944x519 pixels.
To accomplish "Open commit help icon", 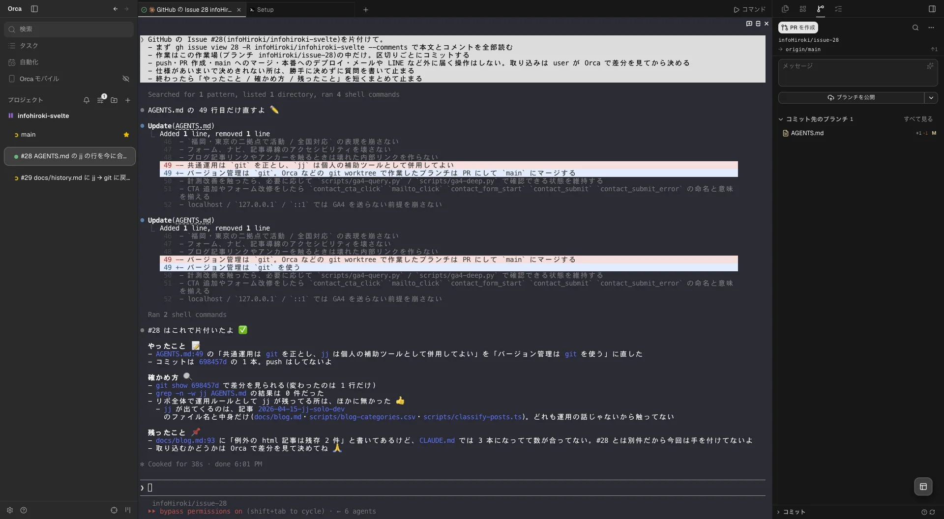I will tap(924, 512).
